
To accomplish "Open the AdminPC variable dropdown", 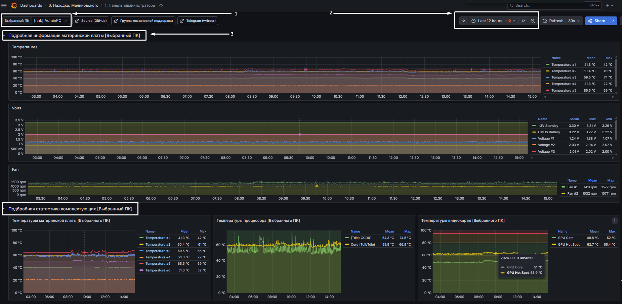I will coord(51,21).
